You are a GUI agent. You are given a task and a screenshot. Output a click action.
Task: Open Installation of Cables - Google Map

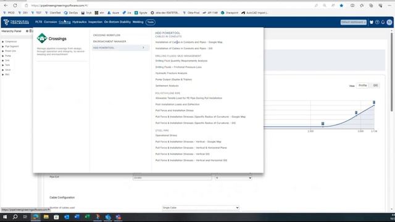[x=189, y=43]
